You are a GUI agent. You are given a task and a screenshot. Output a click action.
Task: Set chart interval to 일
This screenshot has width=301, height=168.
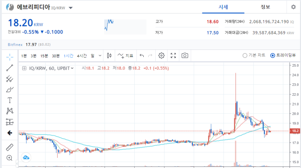tap(93, 56)
